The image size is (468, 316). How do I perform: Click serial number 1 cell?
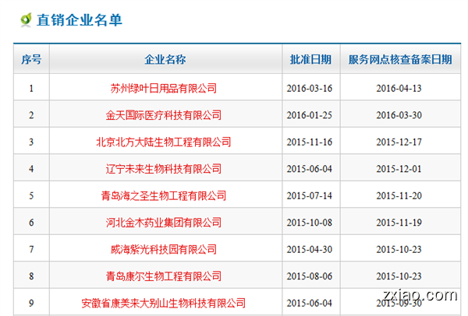tap(31, 89)
